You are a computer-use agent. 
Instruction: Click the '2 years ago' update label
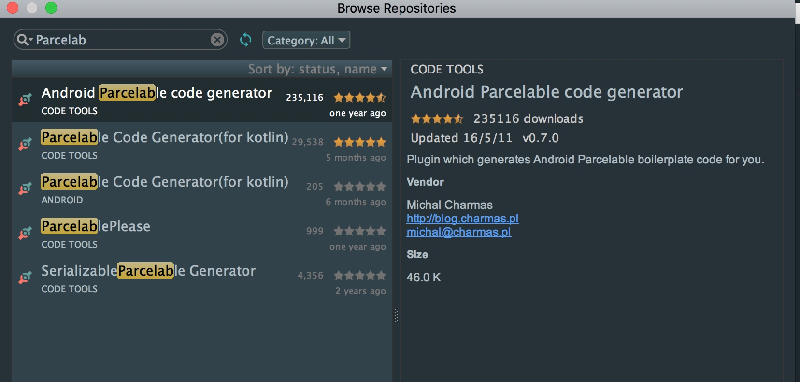pyautogui.click(x=361, y=291)
